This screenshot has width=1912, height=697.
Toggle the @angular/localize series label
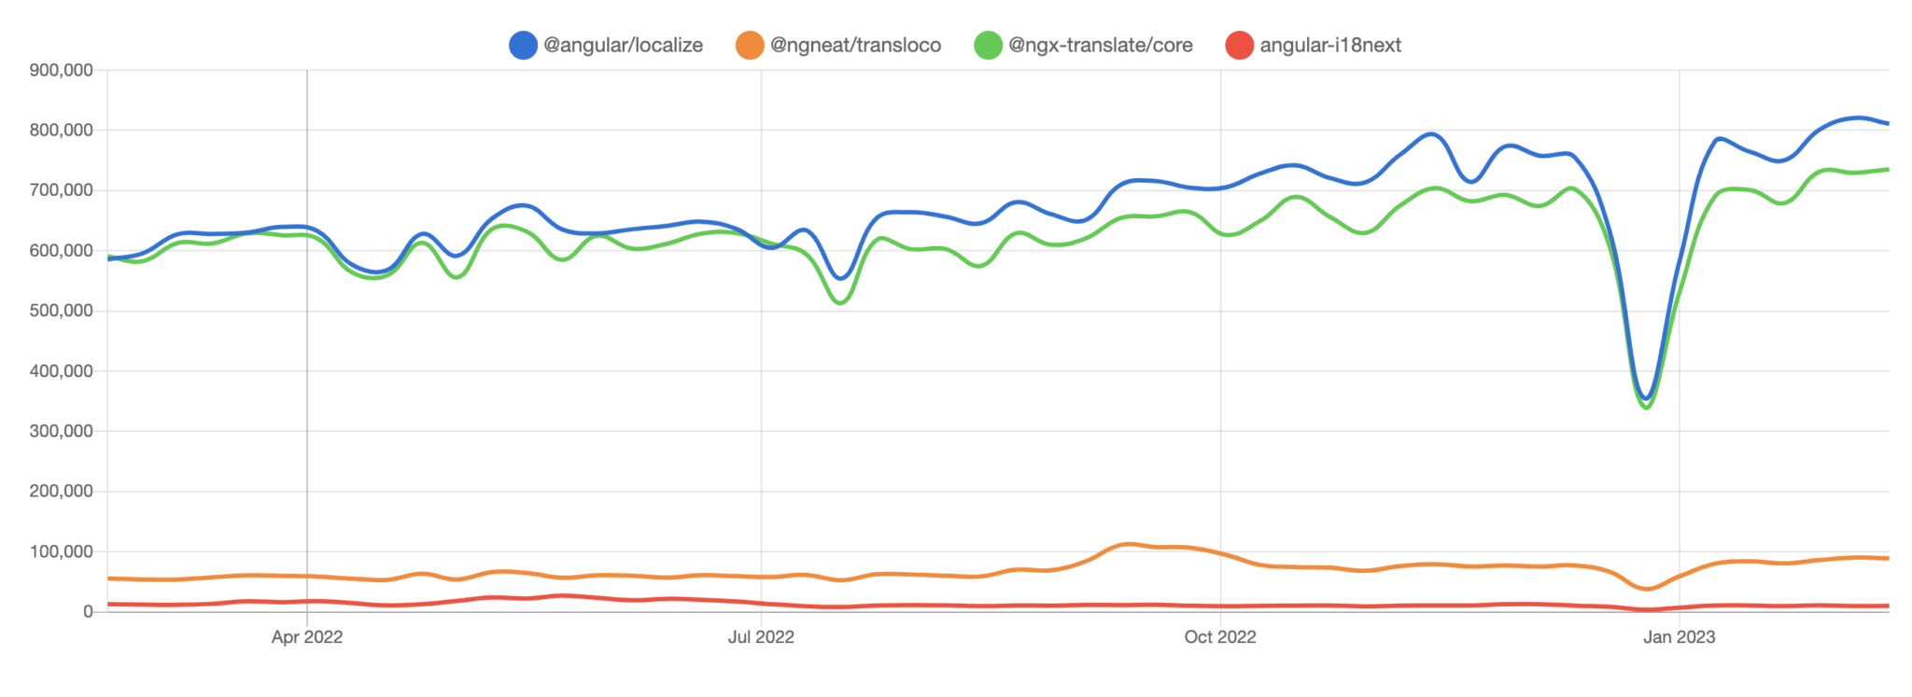(623, 45)
